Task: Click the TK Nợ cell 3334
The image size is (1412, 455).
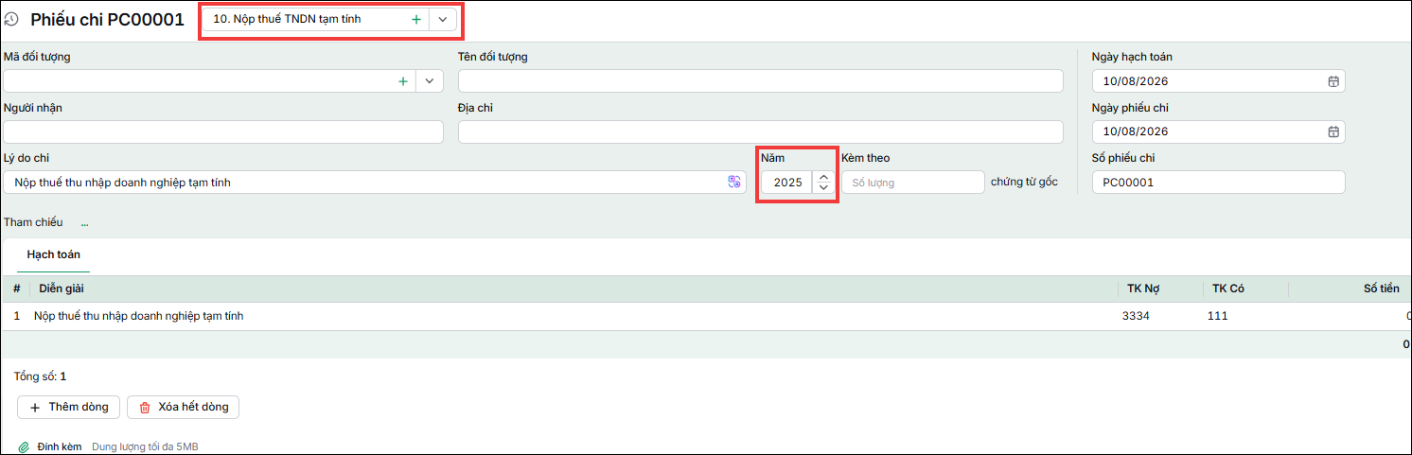Action: coord(1136,316)
